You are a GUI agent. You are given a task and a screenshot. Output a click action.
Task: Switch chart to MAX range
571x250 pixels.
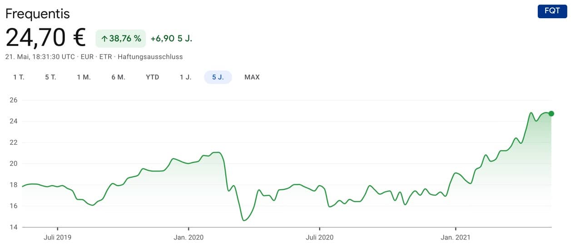252,77
